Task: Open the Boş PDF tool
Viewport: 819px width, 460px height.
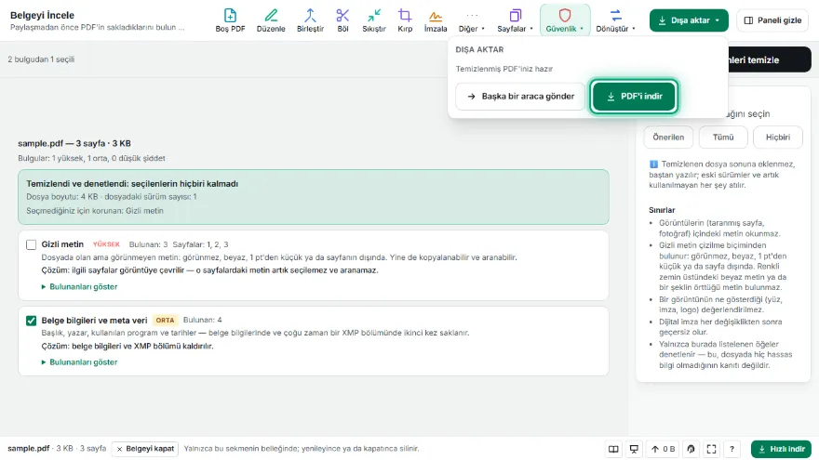Action: tap(230, 20)
